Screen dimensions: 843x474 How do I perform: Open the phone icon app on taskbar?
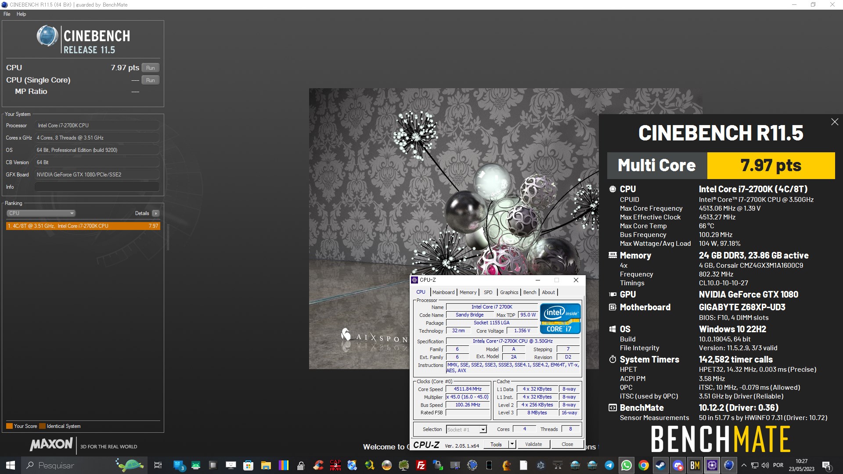click(489, 465)
